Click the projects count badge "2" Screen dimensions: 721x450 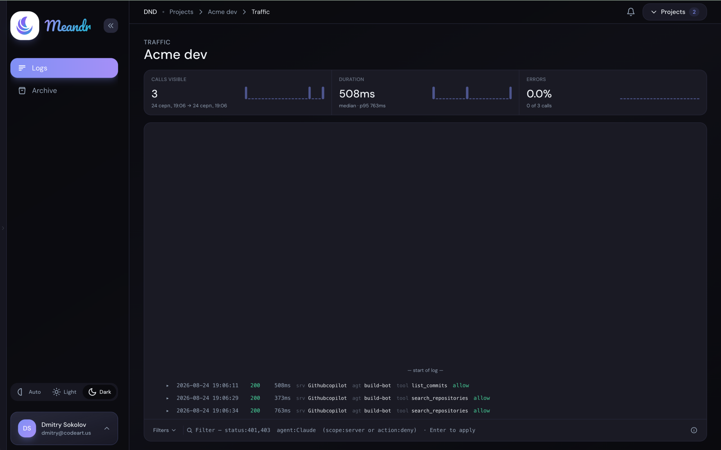[694, 12]
